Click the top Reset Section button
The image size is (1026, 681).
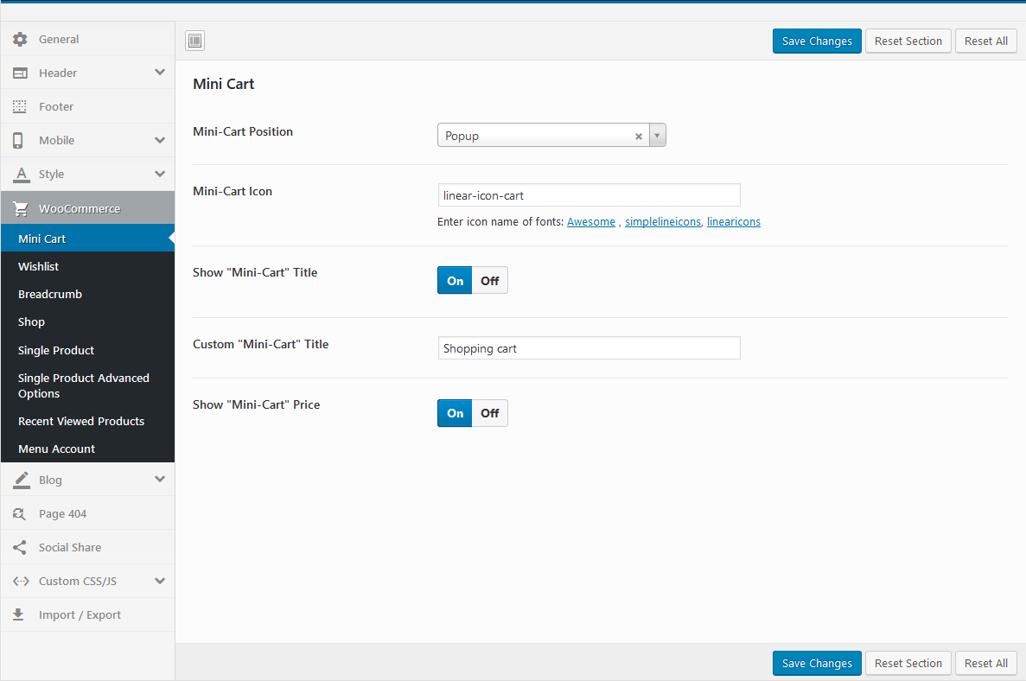click(x=908, y=41)
